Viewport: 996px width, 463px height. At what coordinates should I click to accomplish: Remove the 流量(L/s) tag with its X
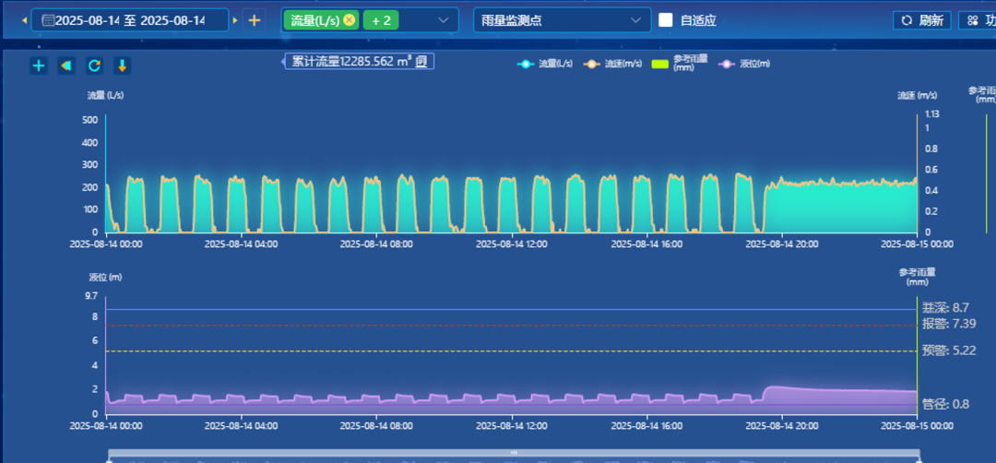pyautogui.click(x=349, y=20)
